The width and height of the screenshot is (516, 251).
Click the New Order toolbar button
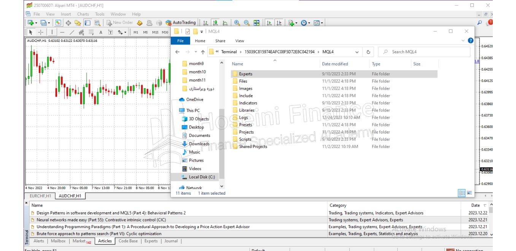(x=119, y=23)
